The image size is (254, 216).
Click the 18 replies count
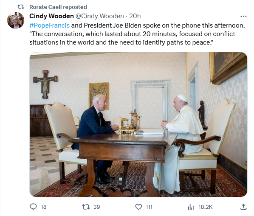tap(44, 207)
